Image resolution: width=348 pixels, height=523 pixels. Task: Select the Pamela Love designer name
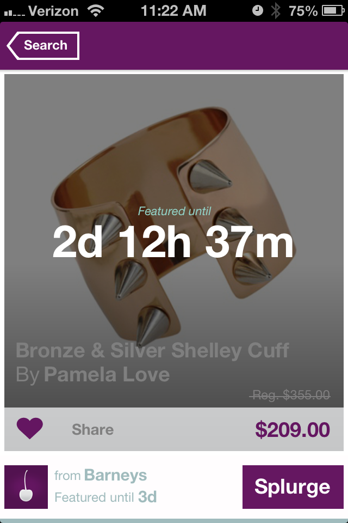[107, 375]
